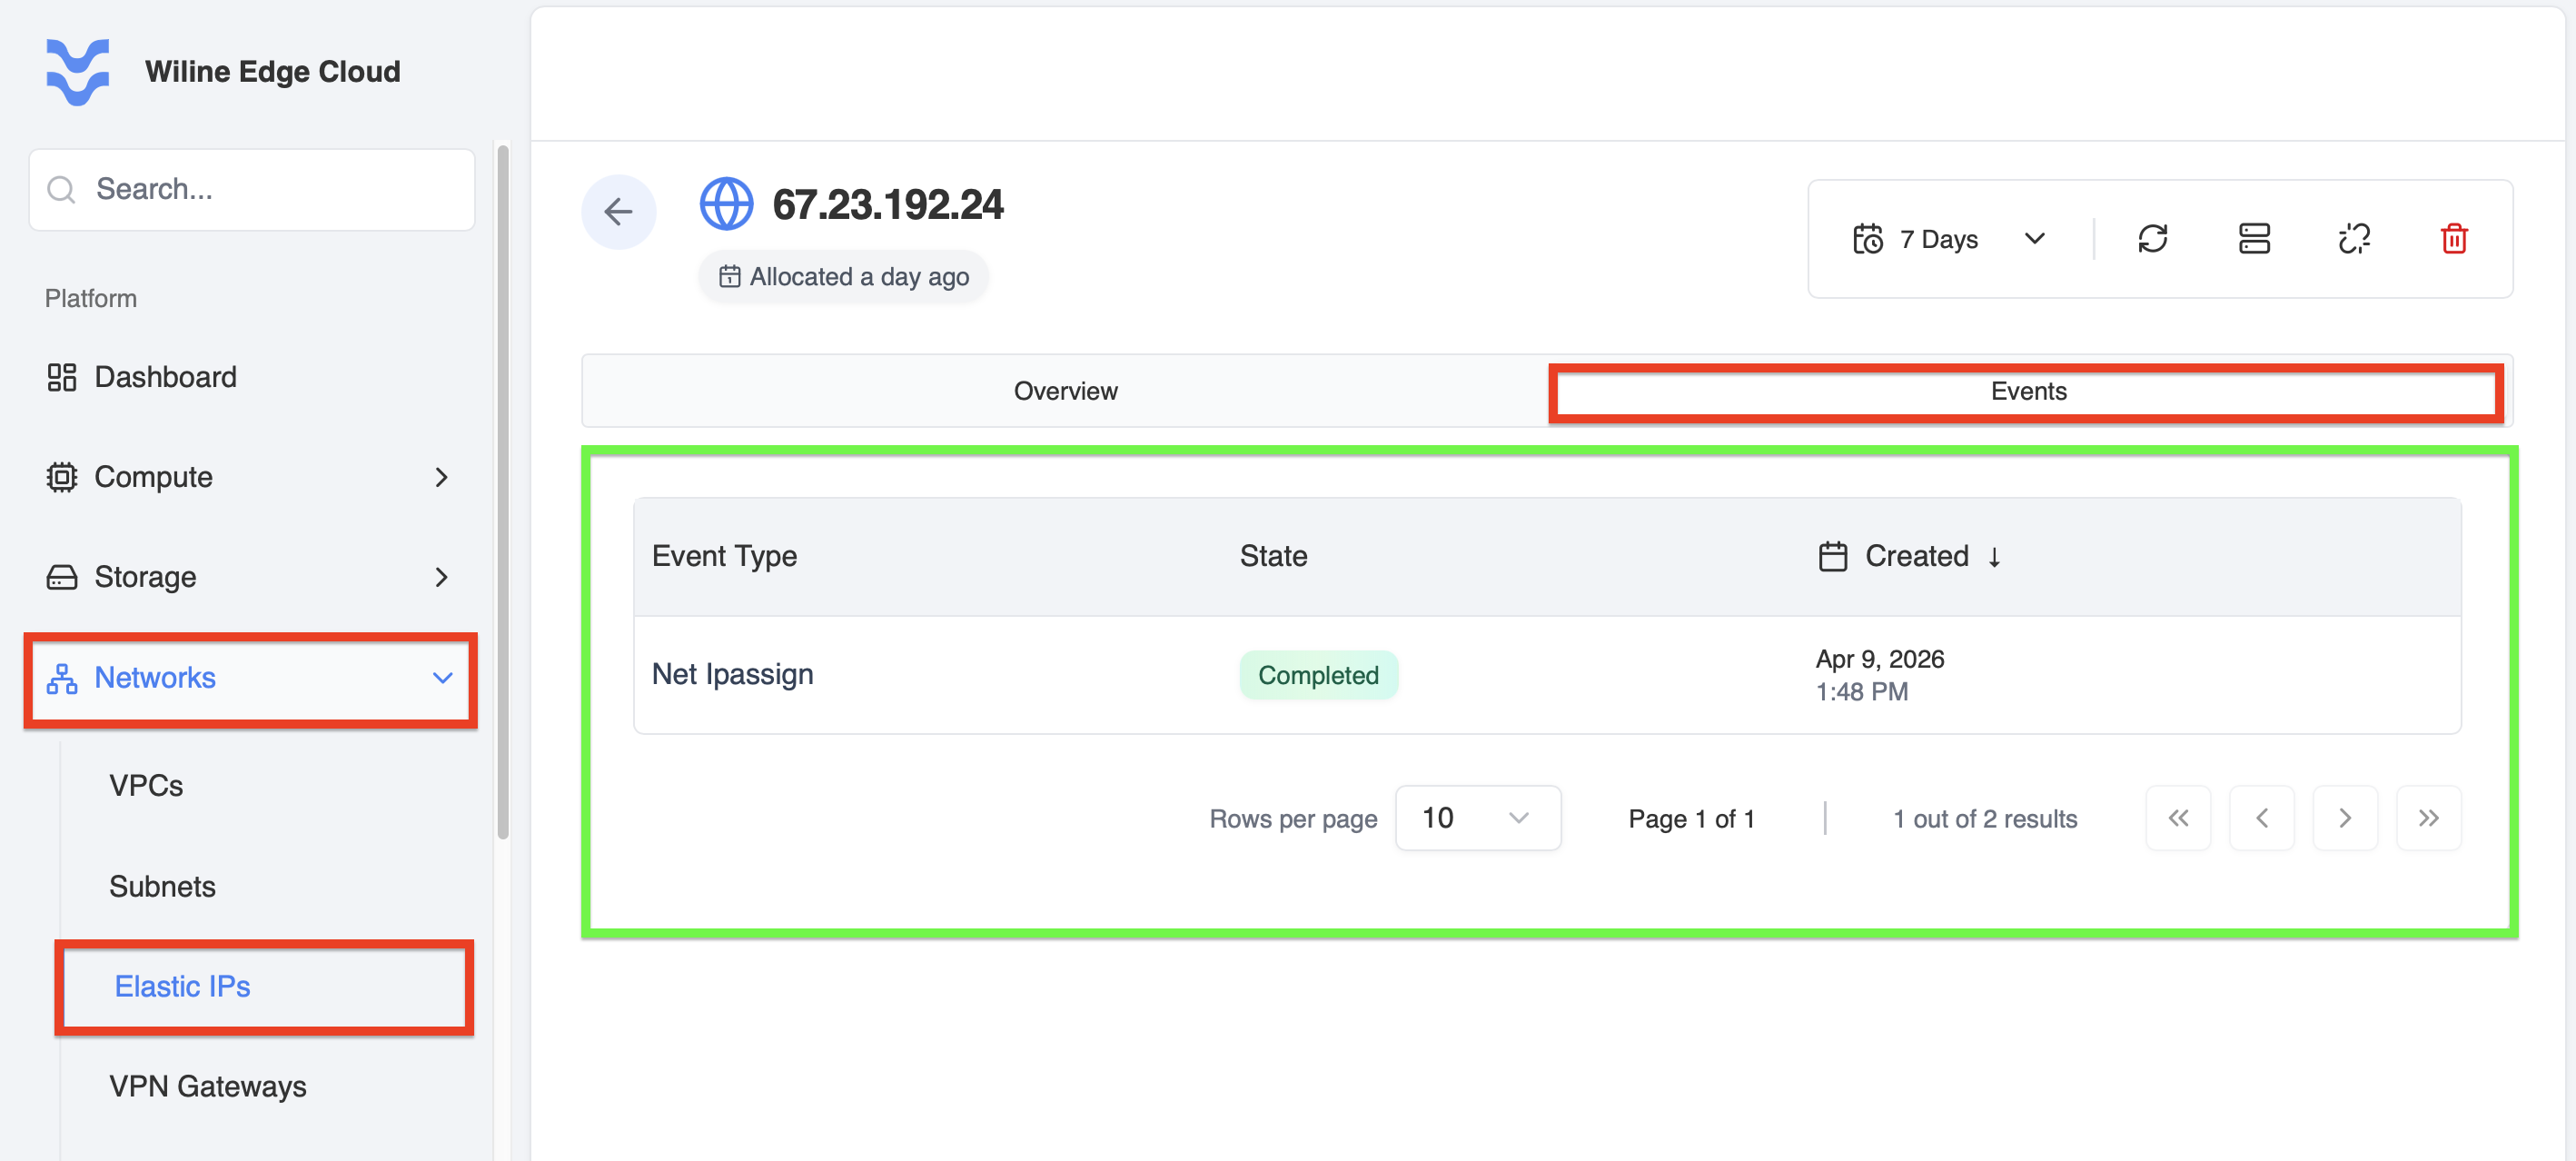Click the sidebar vertical scrollbar
Screen dimensions: 2576x1161
click(503, 492)
